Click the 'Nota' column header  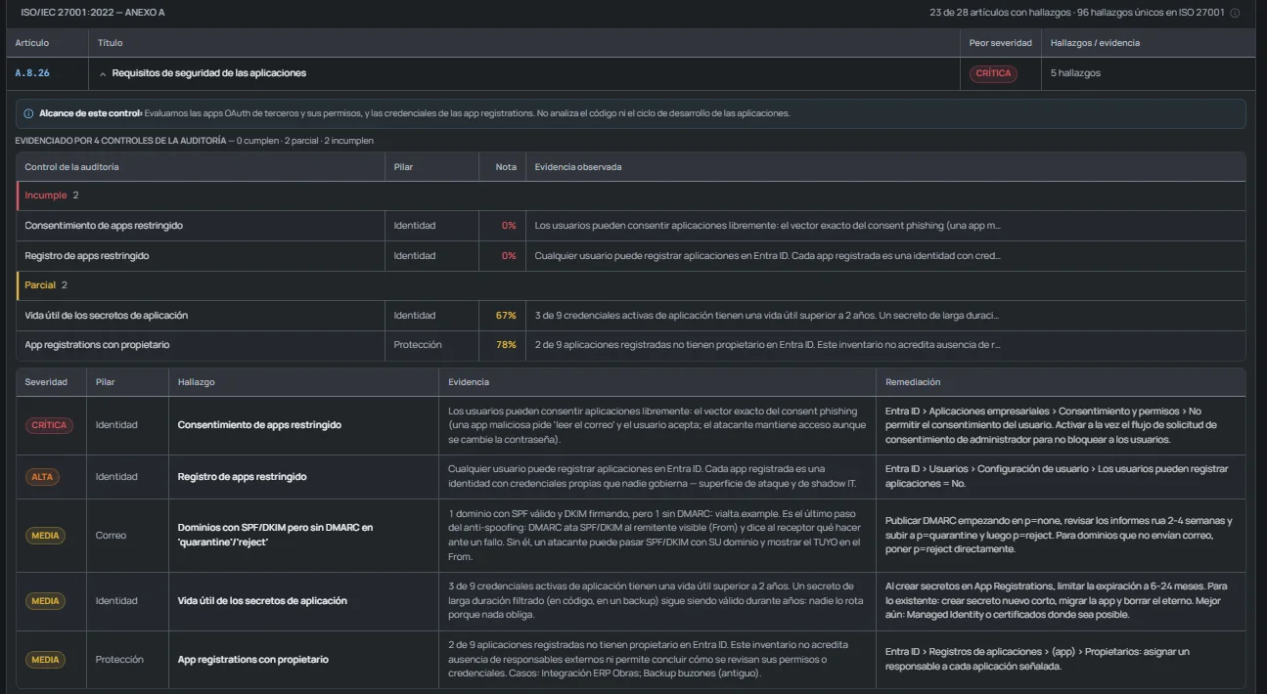pos(506,167)
